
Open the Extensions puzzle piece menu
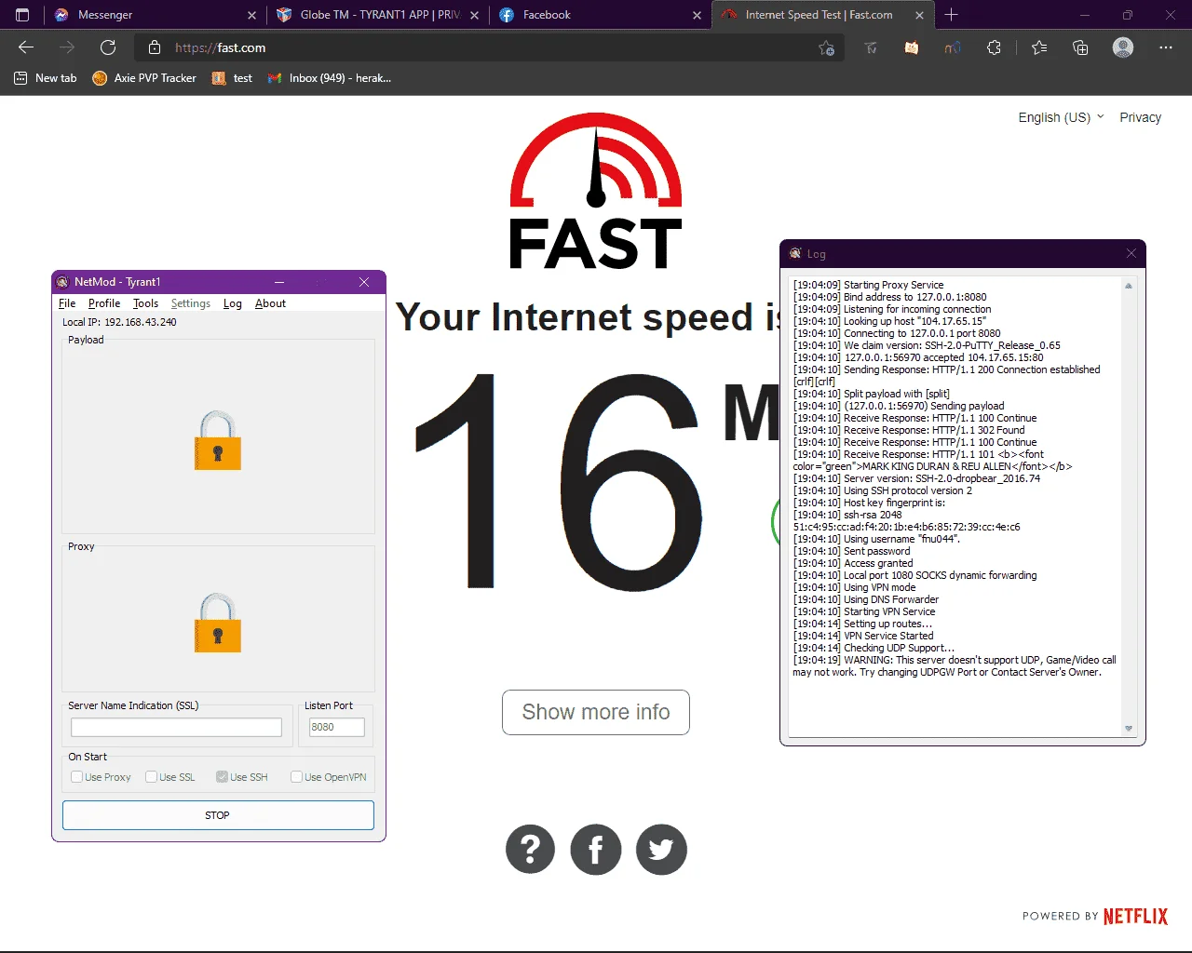[x=994, y=47]
